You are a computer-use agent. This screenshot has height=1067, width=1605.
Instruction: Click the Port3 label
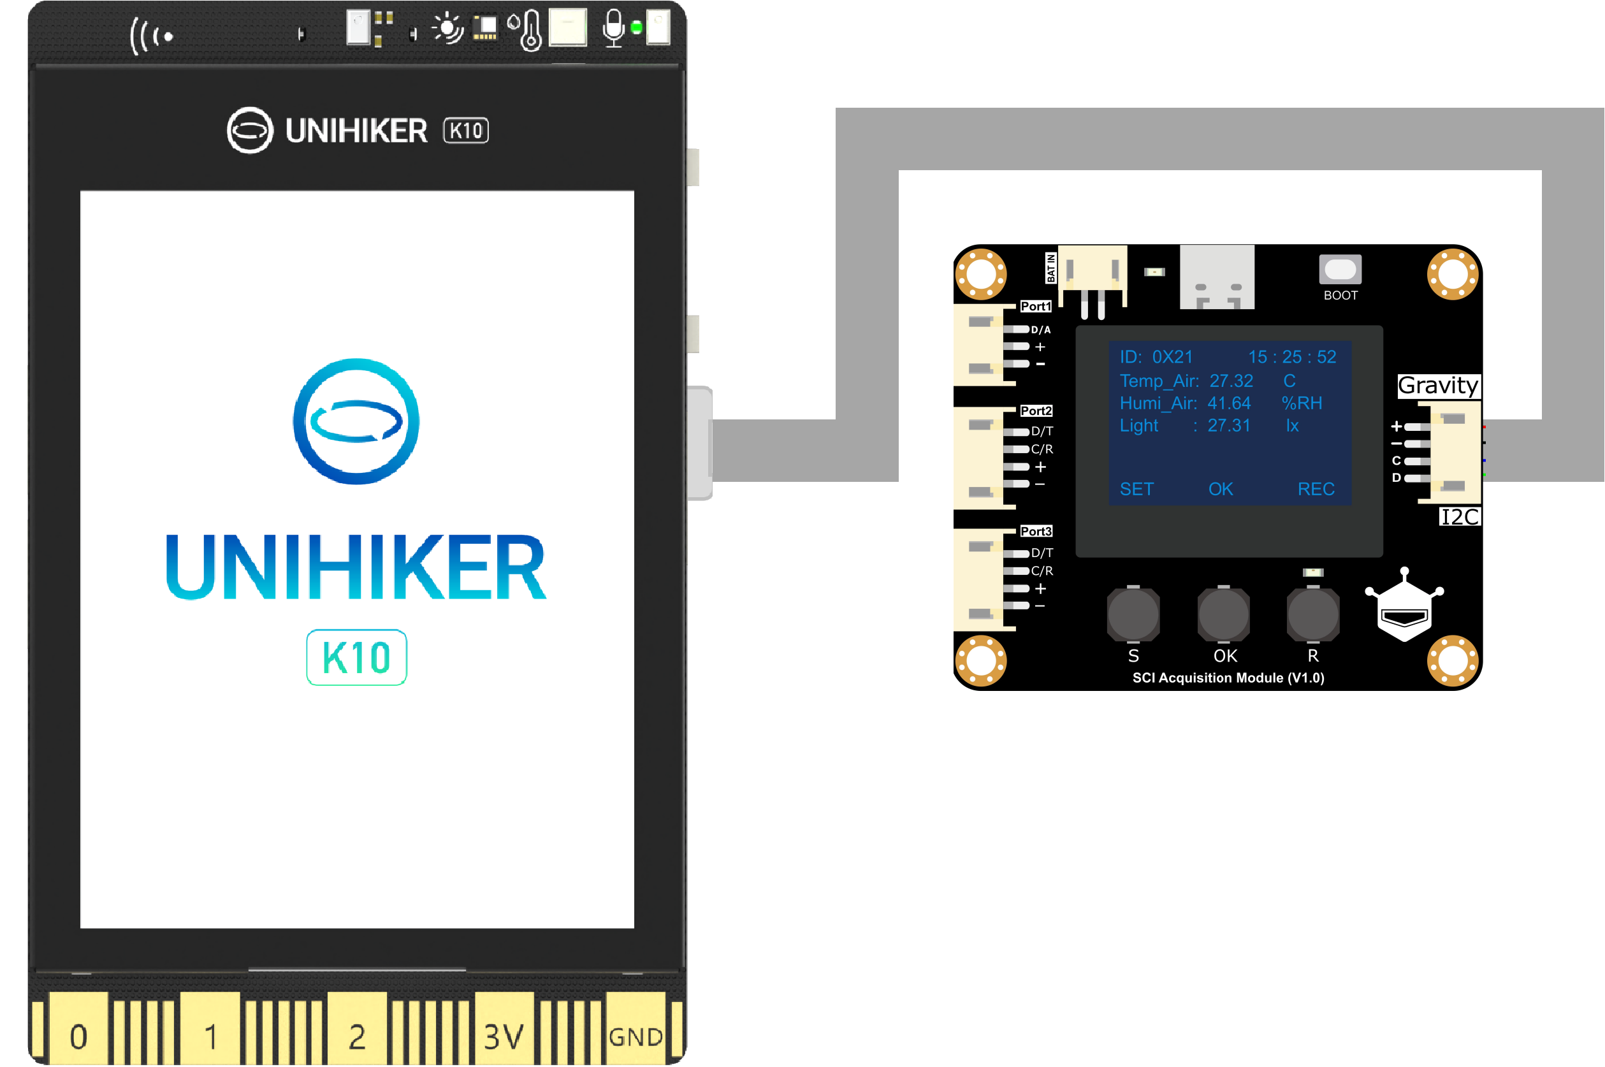click(1036, 532)
